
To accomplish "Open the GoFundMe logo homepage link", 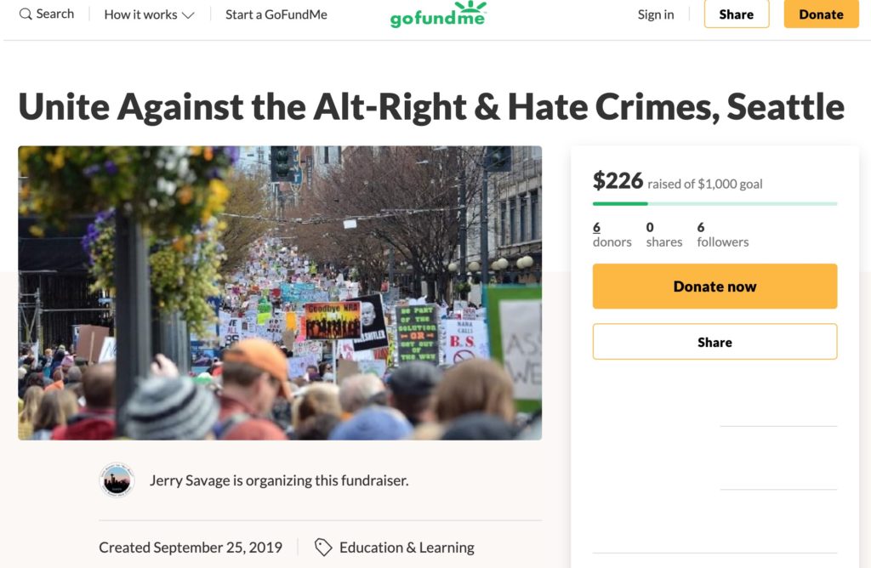I will coord(438,14).
